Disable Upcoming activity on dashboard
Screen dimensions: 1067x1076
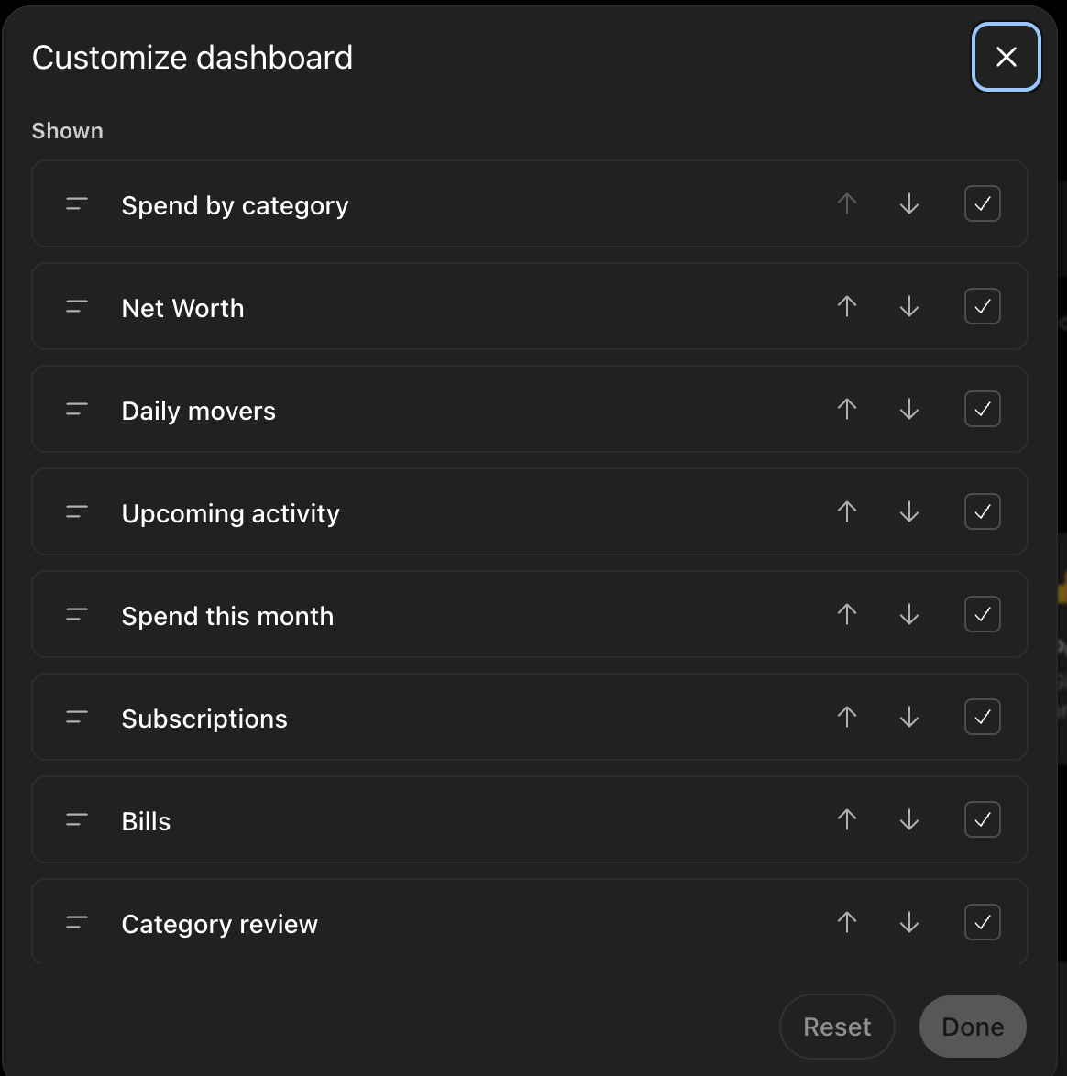click(x=982, y=511)
